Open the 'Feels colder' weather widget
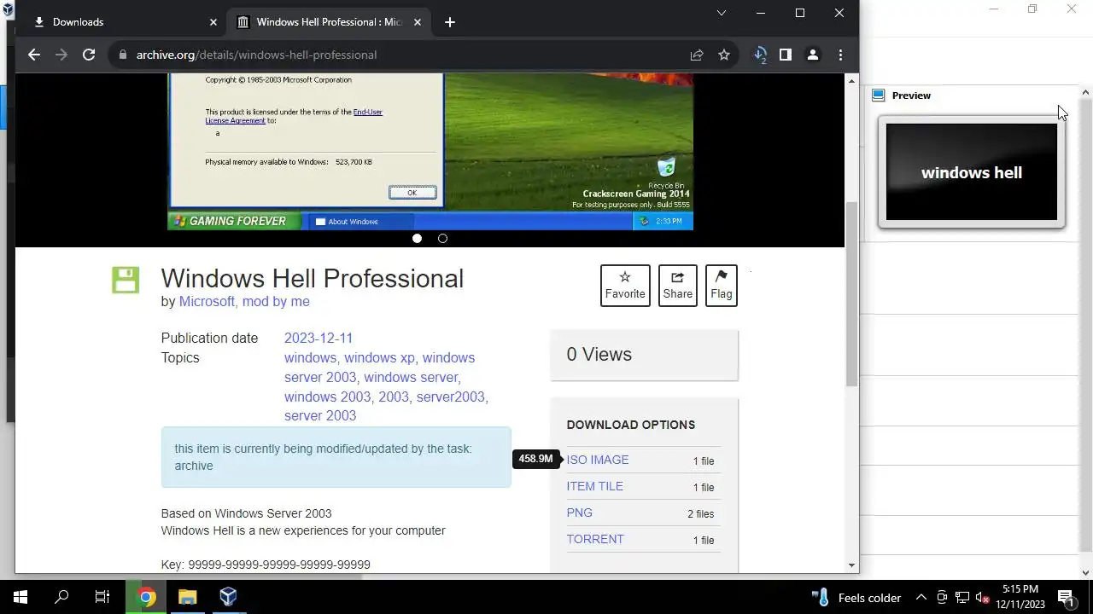The height and width of the screenshot is (614, 1093). coord(856,597)
